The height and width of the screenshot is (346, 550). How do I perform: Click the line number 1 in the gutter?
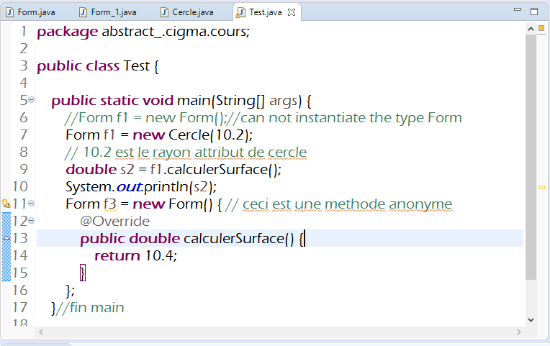pyautogui.click(x=24, y=31)
